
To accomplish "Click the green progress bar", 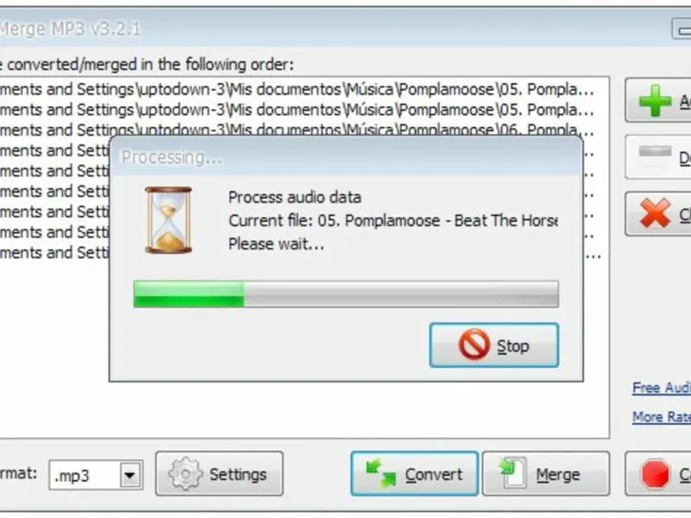I will (x=346, y=294).
